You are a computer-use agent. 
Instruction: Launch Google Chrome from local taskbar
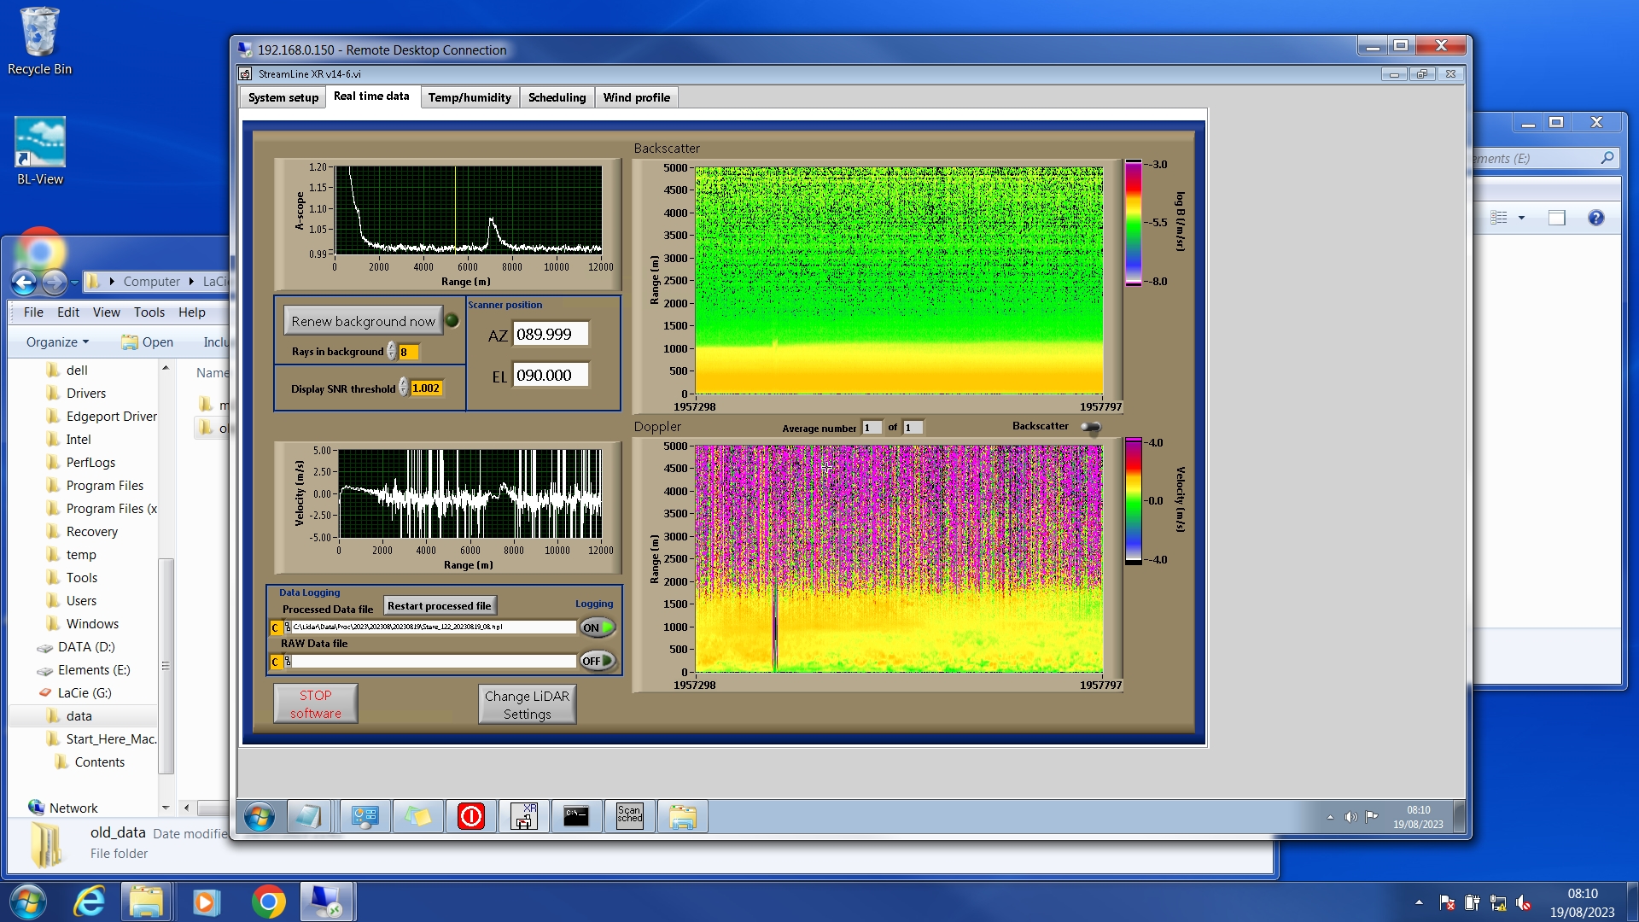point(268,902)
